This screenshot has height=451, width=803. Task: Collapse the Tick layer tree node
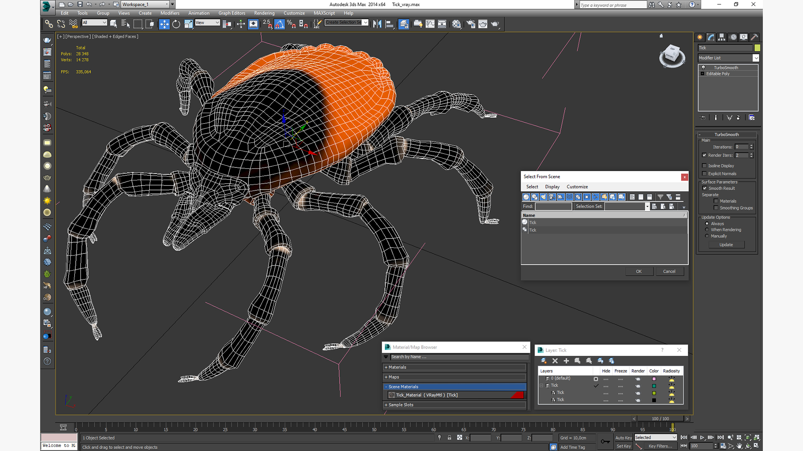click(x=542, y=386)
